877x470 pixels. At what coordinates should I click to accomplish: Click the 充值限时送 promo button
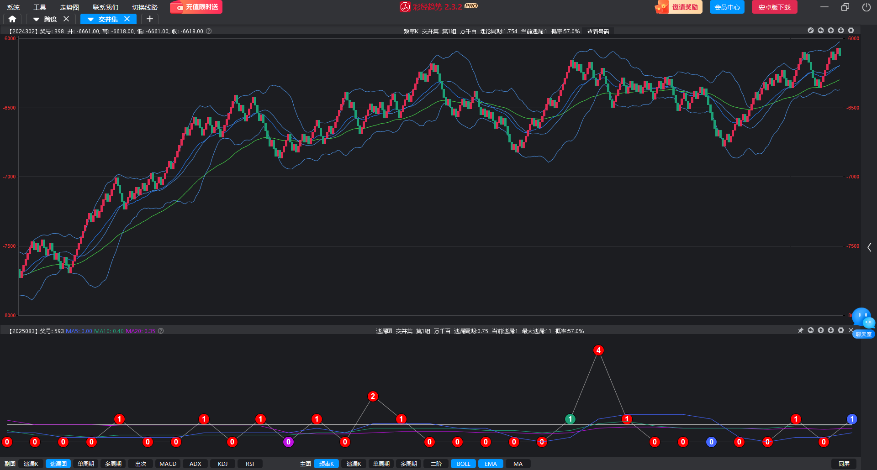click(196, 7)
